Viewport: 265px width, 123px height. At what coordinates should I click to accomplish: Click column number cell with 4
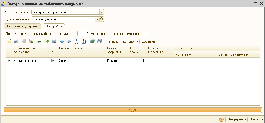[x=136, y=61]
